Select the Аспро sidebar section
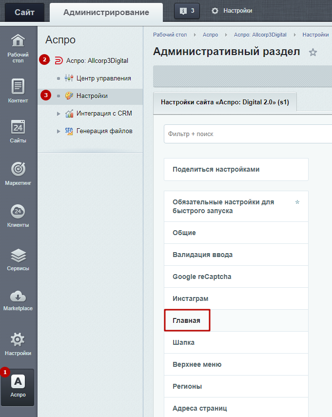The width and height of the screenshot is (332, 417). [x=18, y=387]
